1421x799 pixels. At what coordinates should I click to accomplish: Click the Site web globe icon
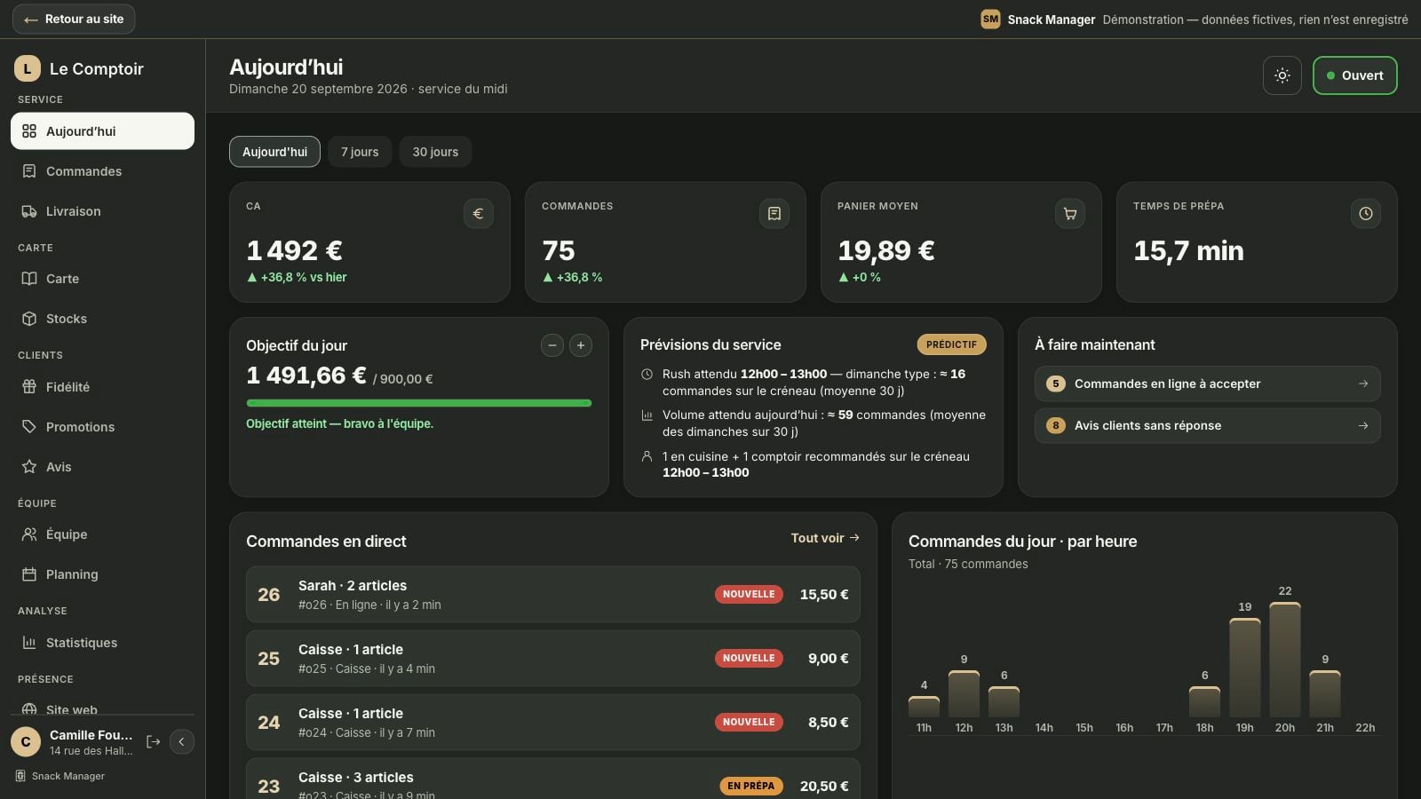coord(29,709)
